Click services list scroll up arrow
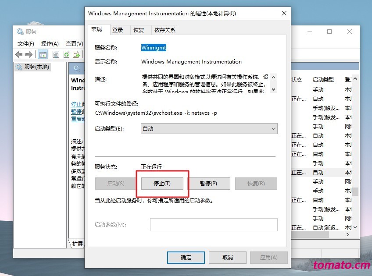This screenshot has height=276, width=372. point(355,79)
